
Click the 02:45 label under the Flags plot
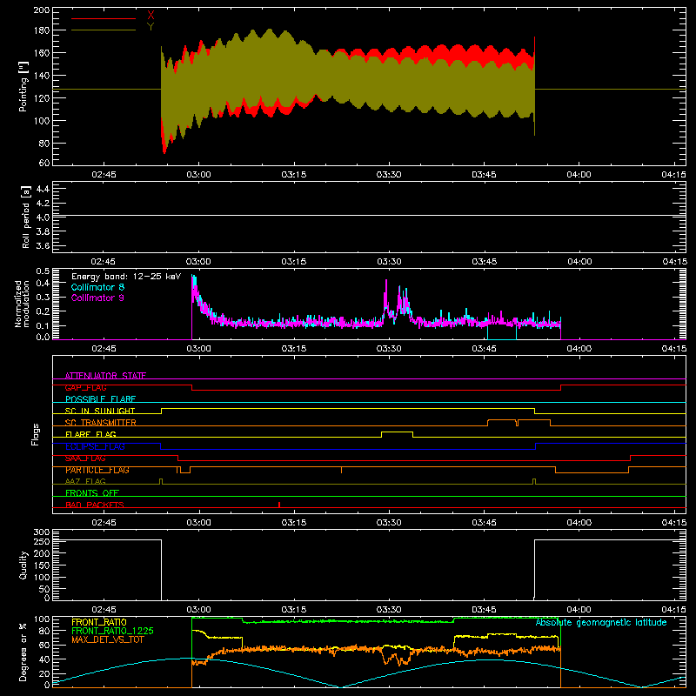coord(104,523)
